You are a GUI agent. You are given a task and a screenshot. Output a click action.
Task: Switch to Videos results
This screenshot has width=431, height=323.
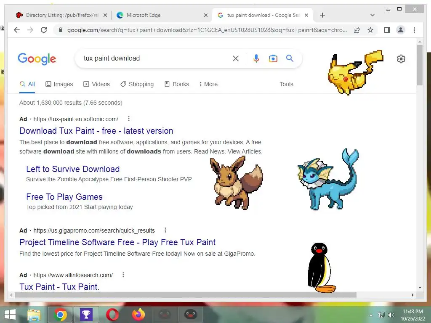click(96, 84)
